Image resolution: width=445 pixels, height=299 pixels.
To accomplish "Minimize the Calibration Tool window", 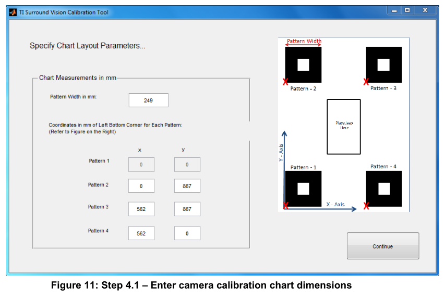I will [394, 10].
